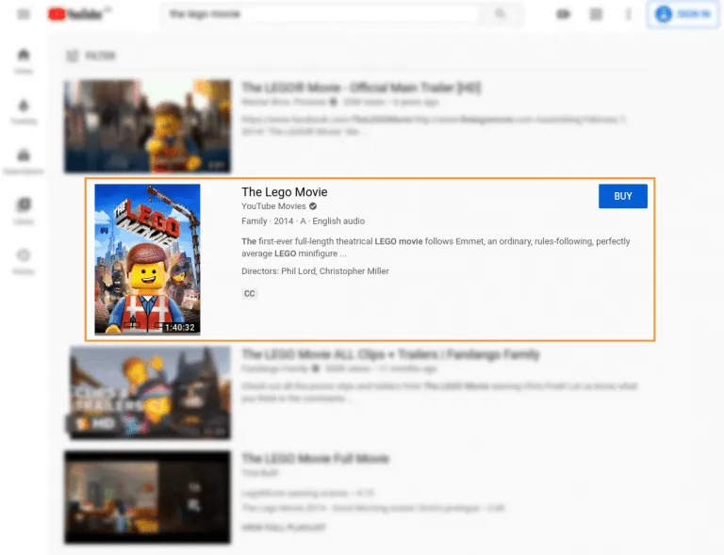Open the Official Main Trailer video title
Viewport: 724px width, 555px height.
(x=361, y=88)
